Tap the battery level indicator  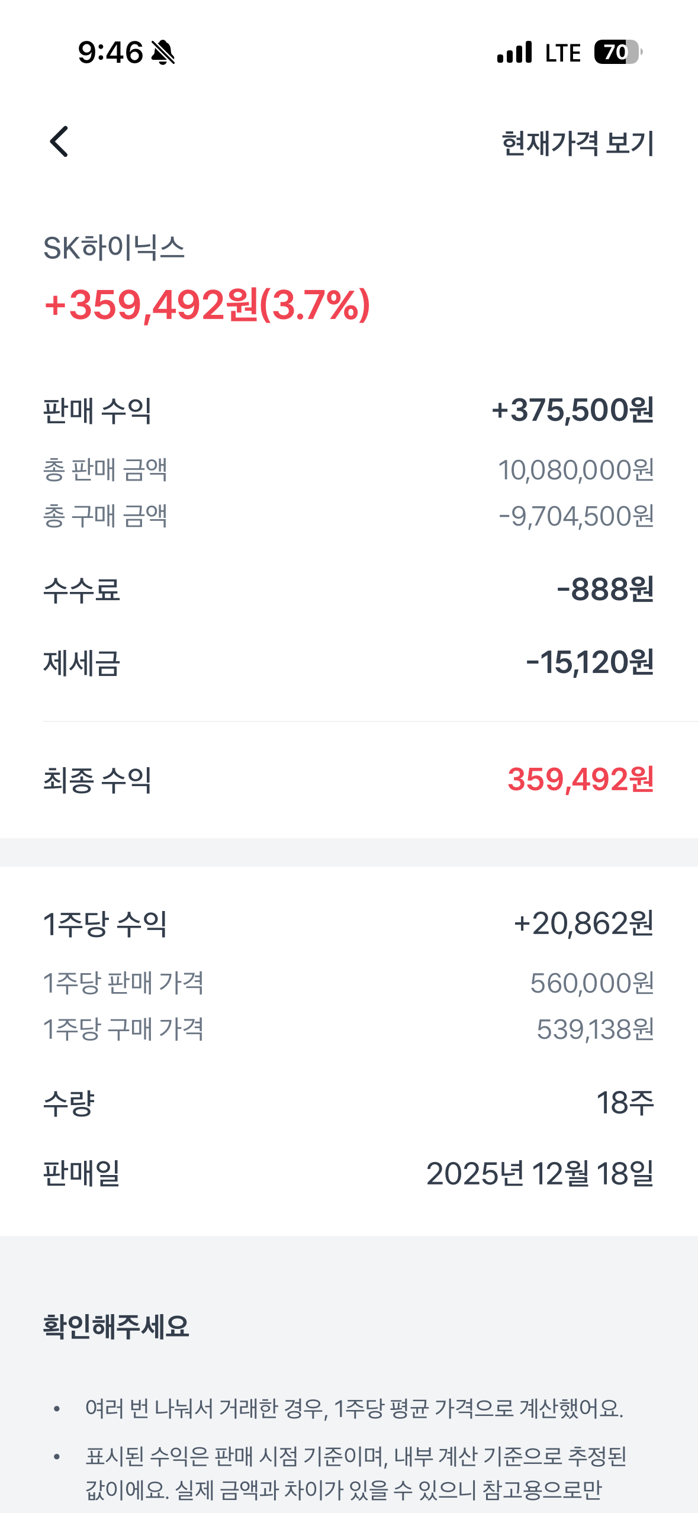point(617,53)
